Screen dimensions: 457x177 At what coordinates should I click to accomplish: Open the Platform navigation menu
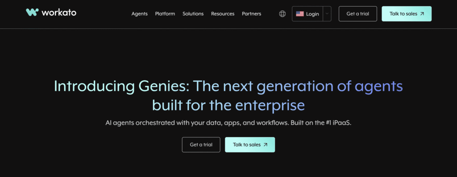[x=165, y=14]
